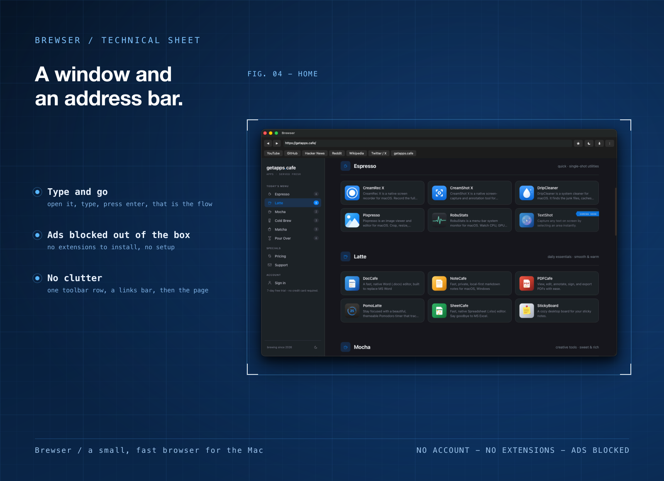Click the NoteCafe yellow note icon
664x481 pixels.
point(439,284)
